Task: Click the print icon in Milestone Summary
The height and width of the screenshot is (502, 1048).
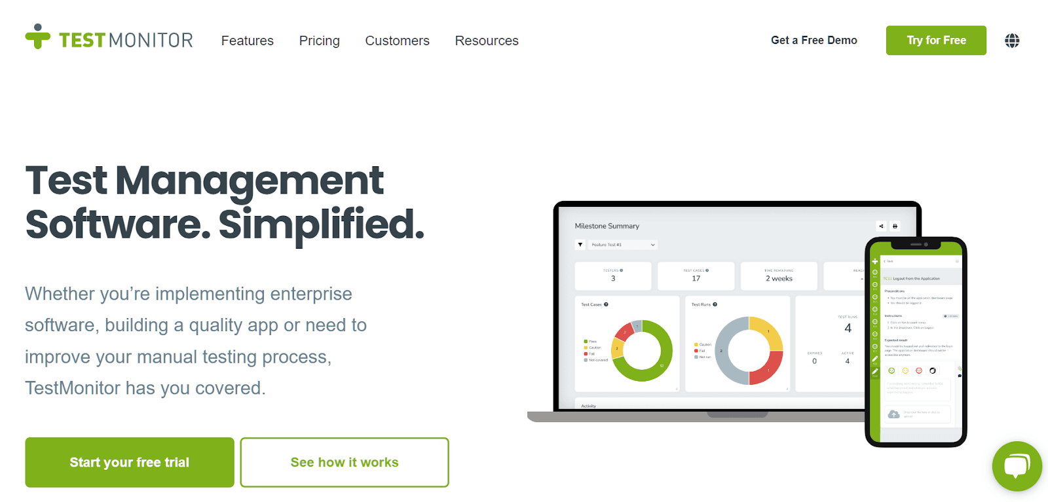Action: [x=895, y=226]
